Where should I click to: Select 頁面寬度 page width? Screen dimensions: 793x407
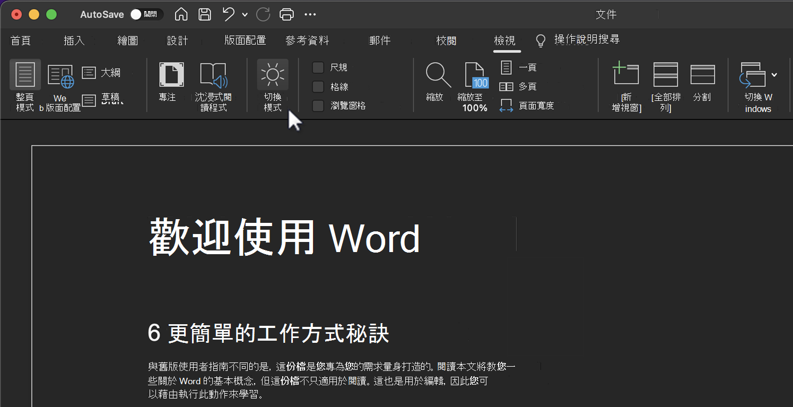[x=527, y=106]
